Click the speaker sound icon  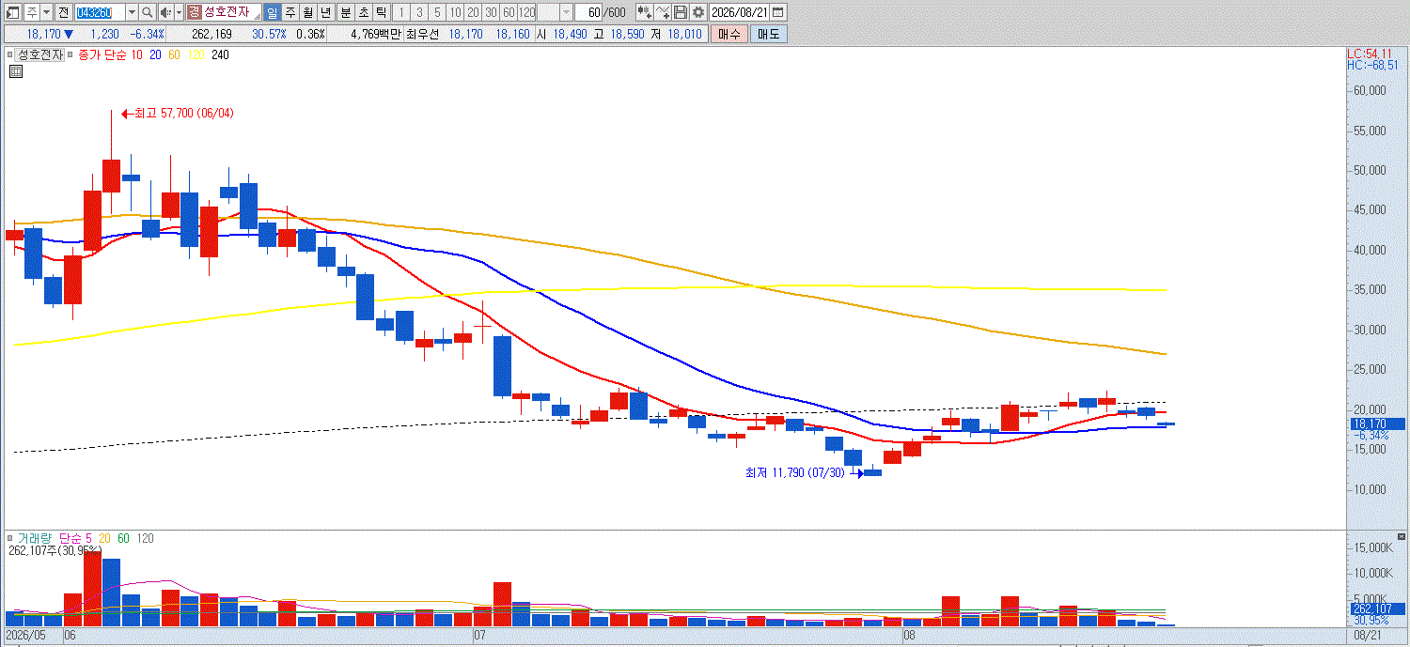(165, 12)
